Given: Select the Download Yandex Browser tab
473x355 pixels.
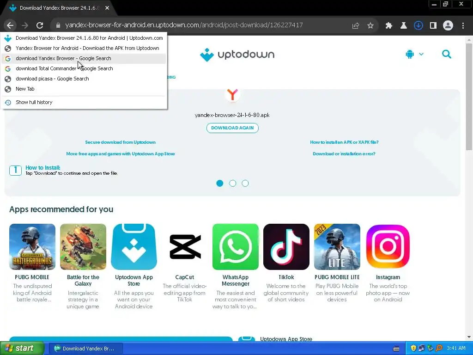Looking at the screenshot, I should pos(59,8).
